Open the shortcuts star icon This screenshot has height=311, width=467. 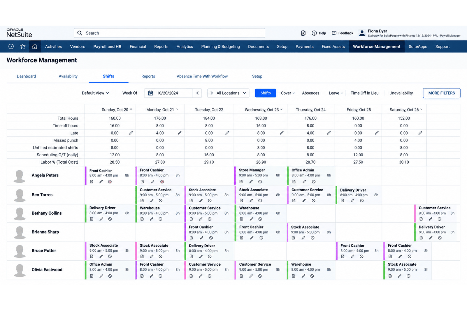(x=23, y=47)
